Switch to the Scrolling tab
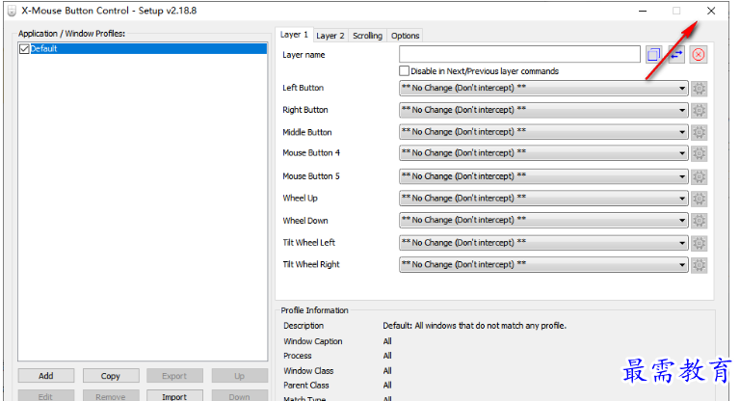Image resolution: width=740 pixels, height=401 pixels. coord(368,36)
